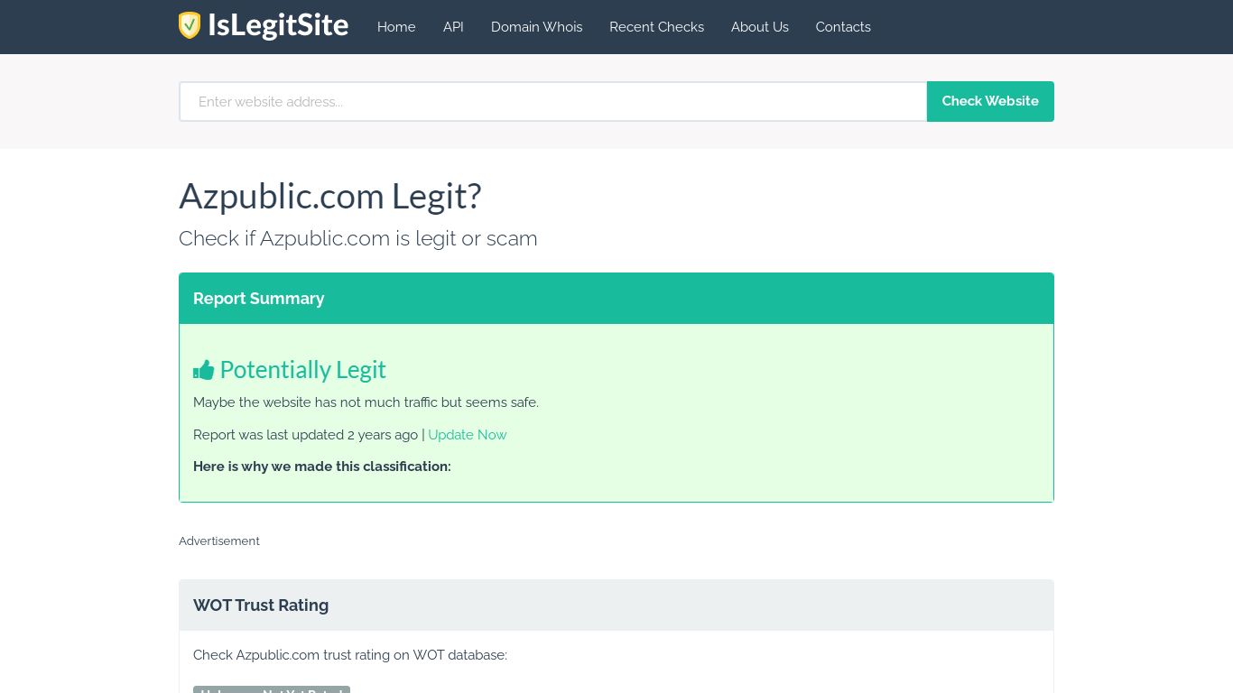Screen dimensions: 1233x693
Task: Focus the website address input field
Action: click(x=553, y=101)
